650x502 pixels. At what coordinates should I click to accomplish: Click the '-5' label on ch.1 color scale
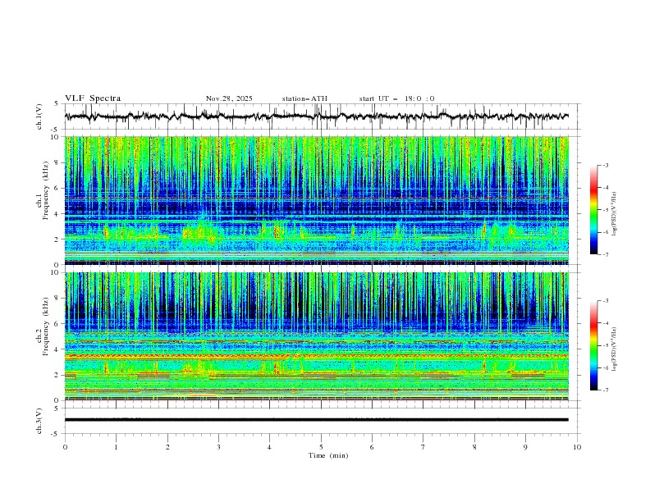(x=605, y=210)
